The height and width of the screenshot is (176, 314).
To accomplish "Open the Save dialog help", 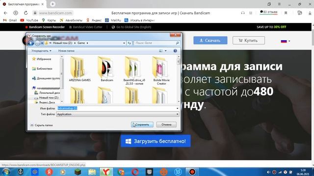I will pyautogui.click(x=175, y=51).
